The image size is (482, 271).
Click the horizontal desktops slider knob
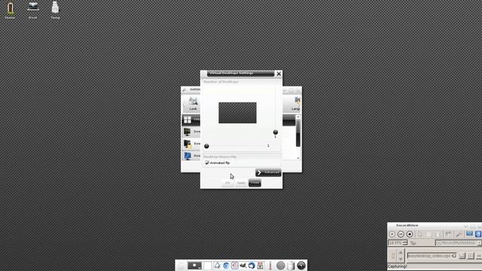tap(206, 146)
